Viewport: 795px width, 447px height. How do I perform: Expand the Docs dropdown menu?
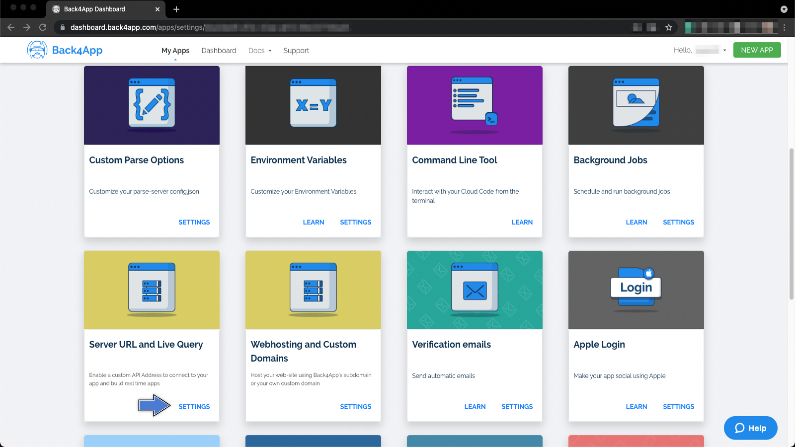click(260, 51)
